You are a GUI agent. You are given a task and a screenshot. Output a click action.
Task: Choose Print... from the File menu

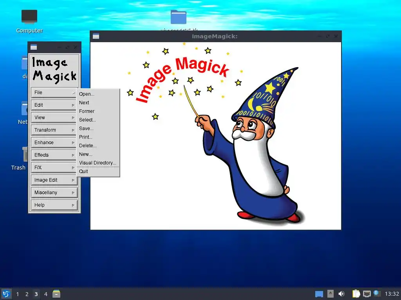[x=98, y=137]
